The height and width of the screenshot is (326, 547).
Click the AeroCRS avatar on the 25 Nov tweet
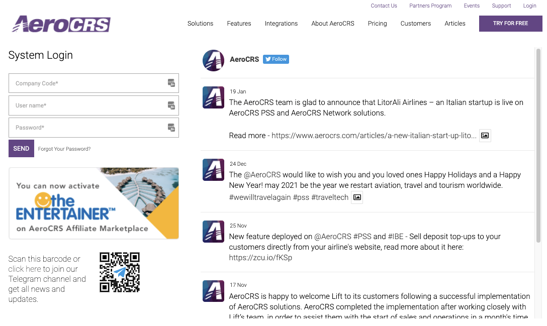pyautogui.click(x=213, y=232)
